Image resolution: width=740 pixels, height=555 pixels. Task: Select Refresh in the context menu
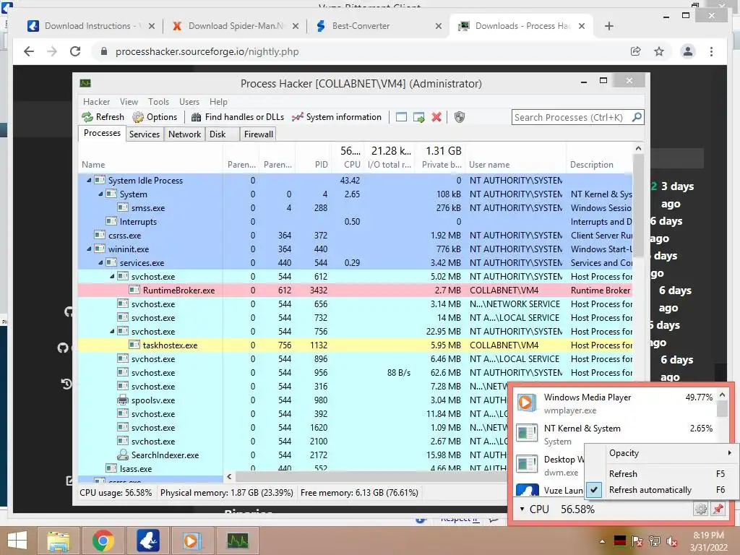tap(662, 473)
